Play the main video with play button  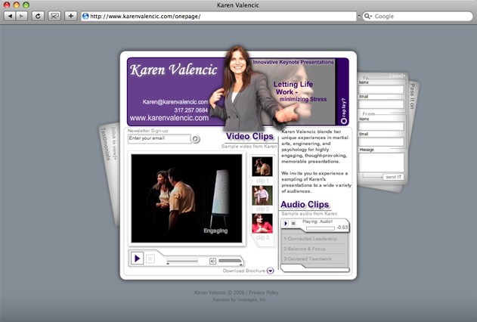pyautogui.click(x=137, y=259)
